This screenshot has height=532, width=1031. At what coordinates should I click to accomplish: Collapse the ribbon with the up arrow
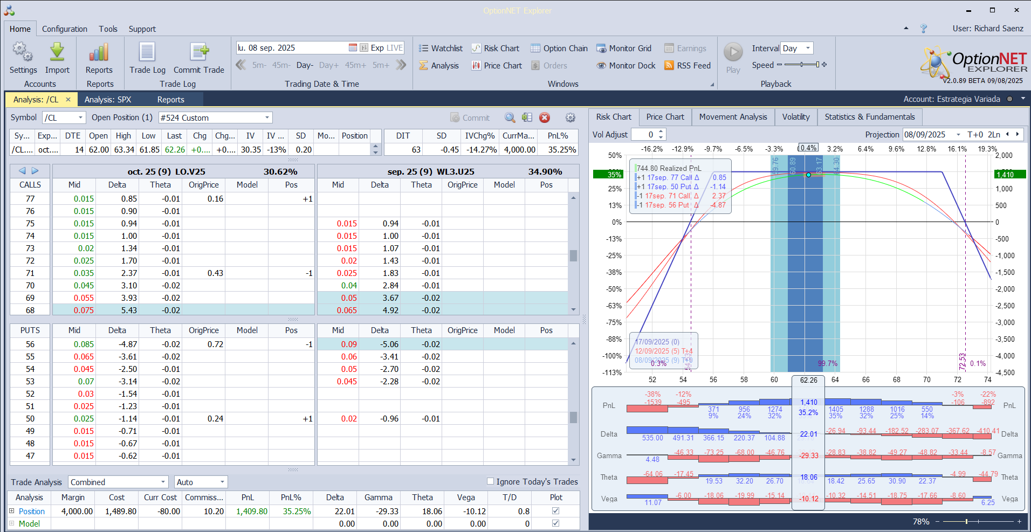tap(906, 28)
